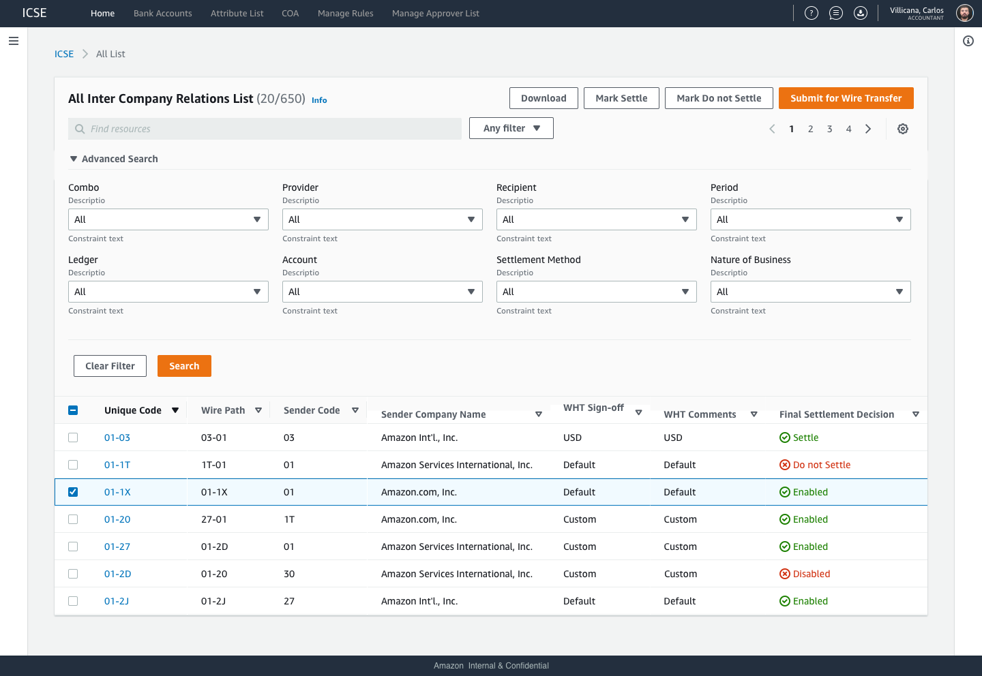982x676 pixels.
Task: Click the Do not Settle status icon
Action: 785,465
